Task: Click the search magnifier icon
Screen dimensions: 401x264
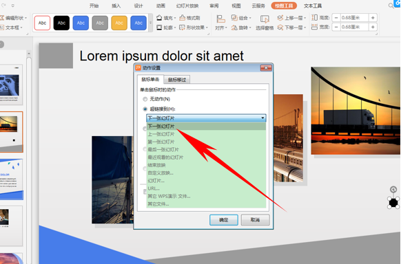Action: pyautogui.click(x=391, y=5)
